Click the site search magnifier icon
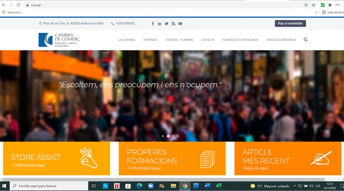Image resolution: width=344 pixels, height=191 pixels. click(x=305, y=40)
